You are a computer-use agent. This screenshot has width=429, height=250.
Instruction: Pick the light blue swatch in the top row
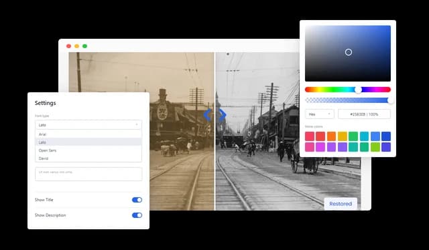[375, 136]
